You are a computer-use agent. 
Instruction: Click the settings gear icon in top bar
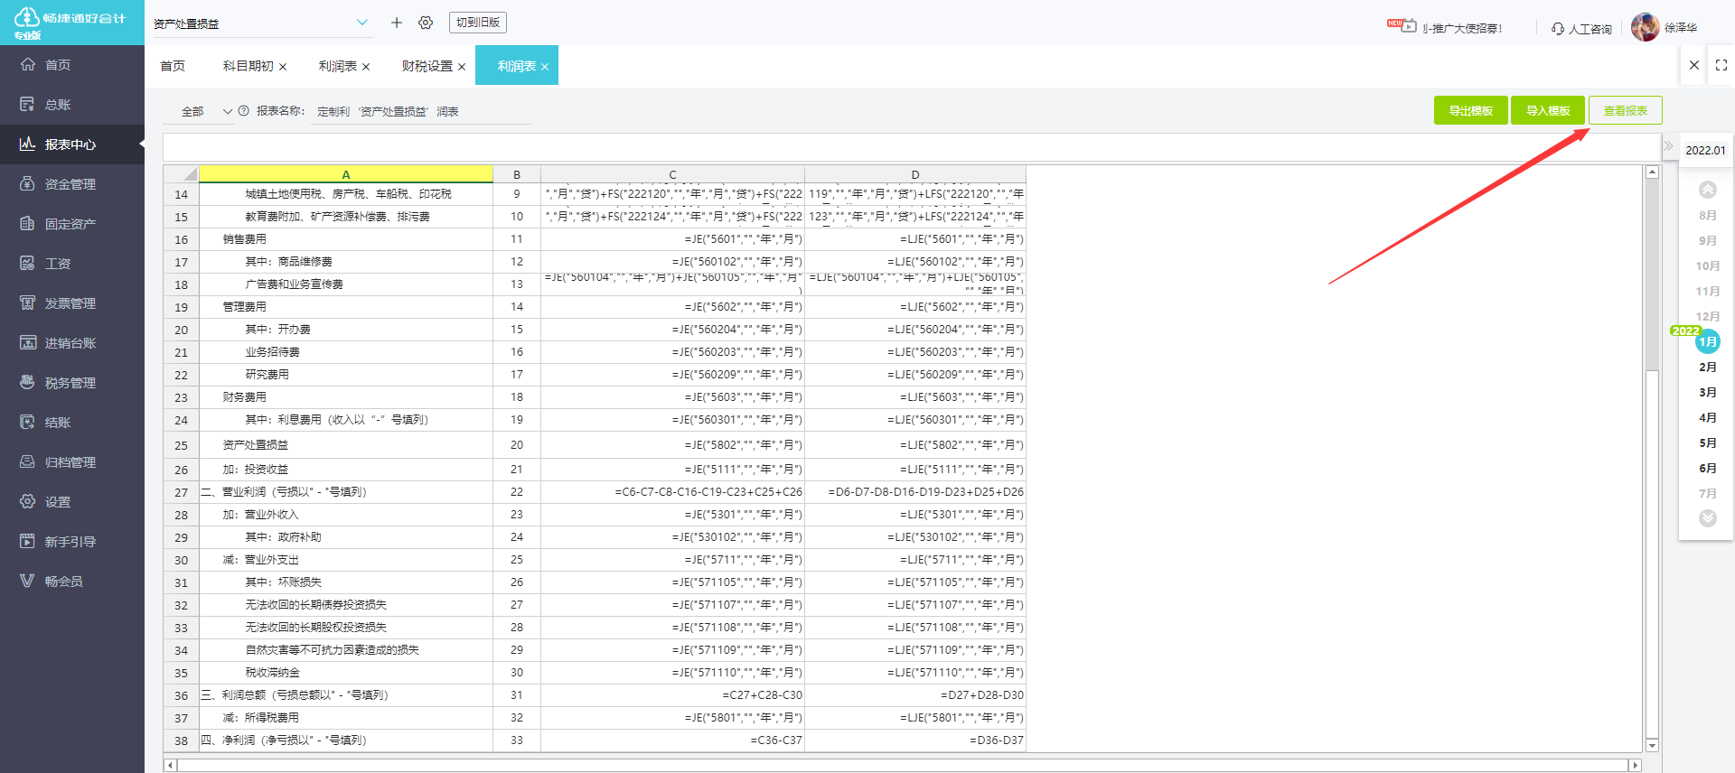point(426,23)
